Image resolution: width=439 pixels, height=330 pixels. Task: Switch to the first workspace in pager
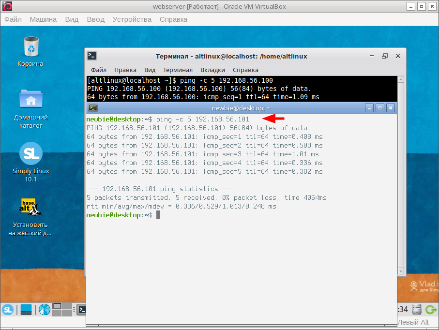click(x=57, y=306)
